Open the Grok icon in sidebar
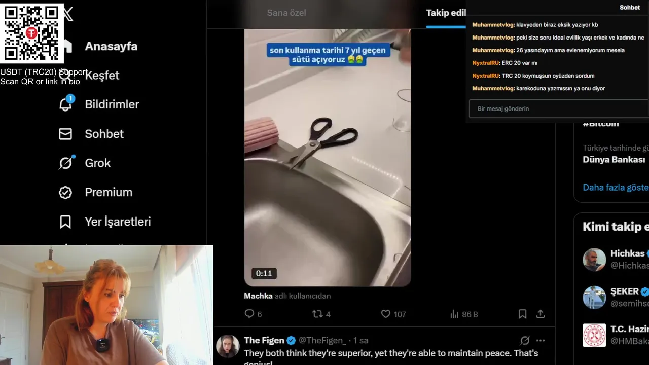The height and width of the screenshot is (365, 649). click(x=66, y=163)
